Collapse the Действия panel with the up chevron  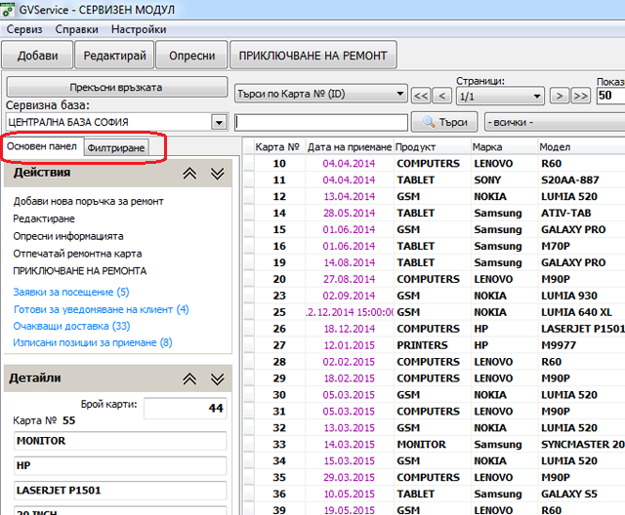[189, 173]
